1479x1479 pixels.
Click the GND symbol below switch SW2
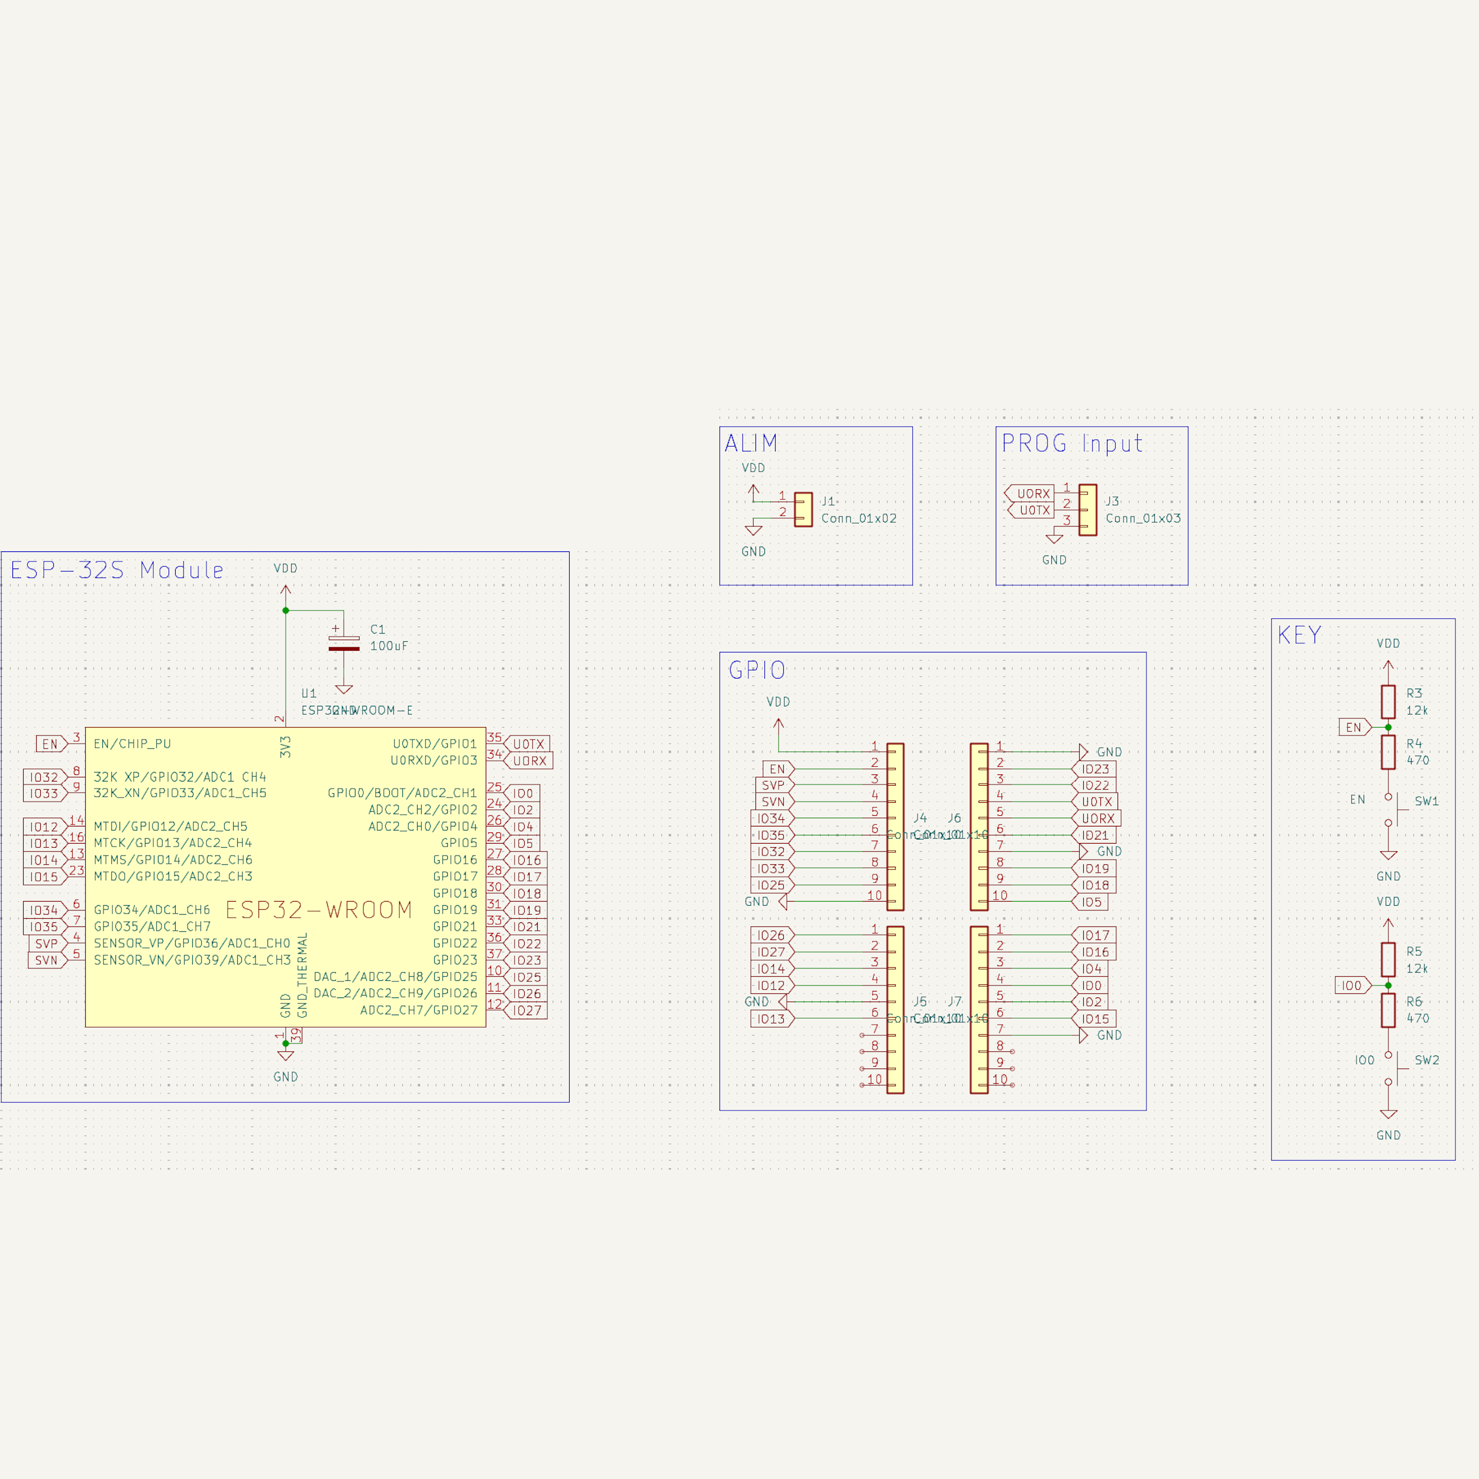pos(1388,1114)
